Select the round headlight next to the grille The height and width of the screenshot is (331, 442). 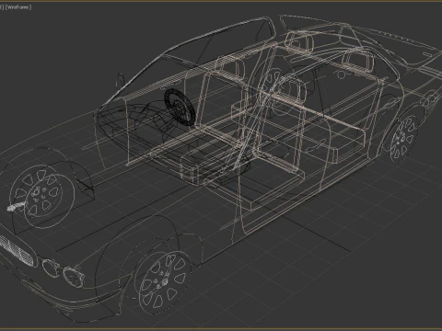[x=51, y=268]
